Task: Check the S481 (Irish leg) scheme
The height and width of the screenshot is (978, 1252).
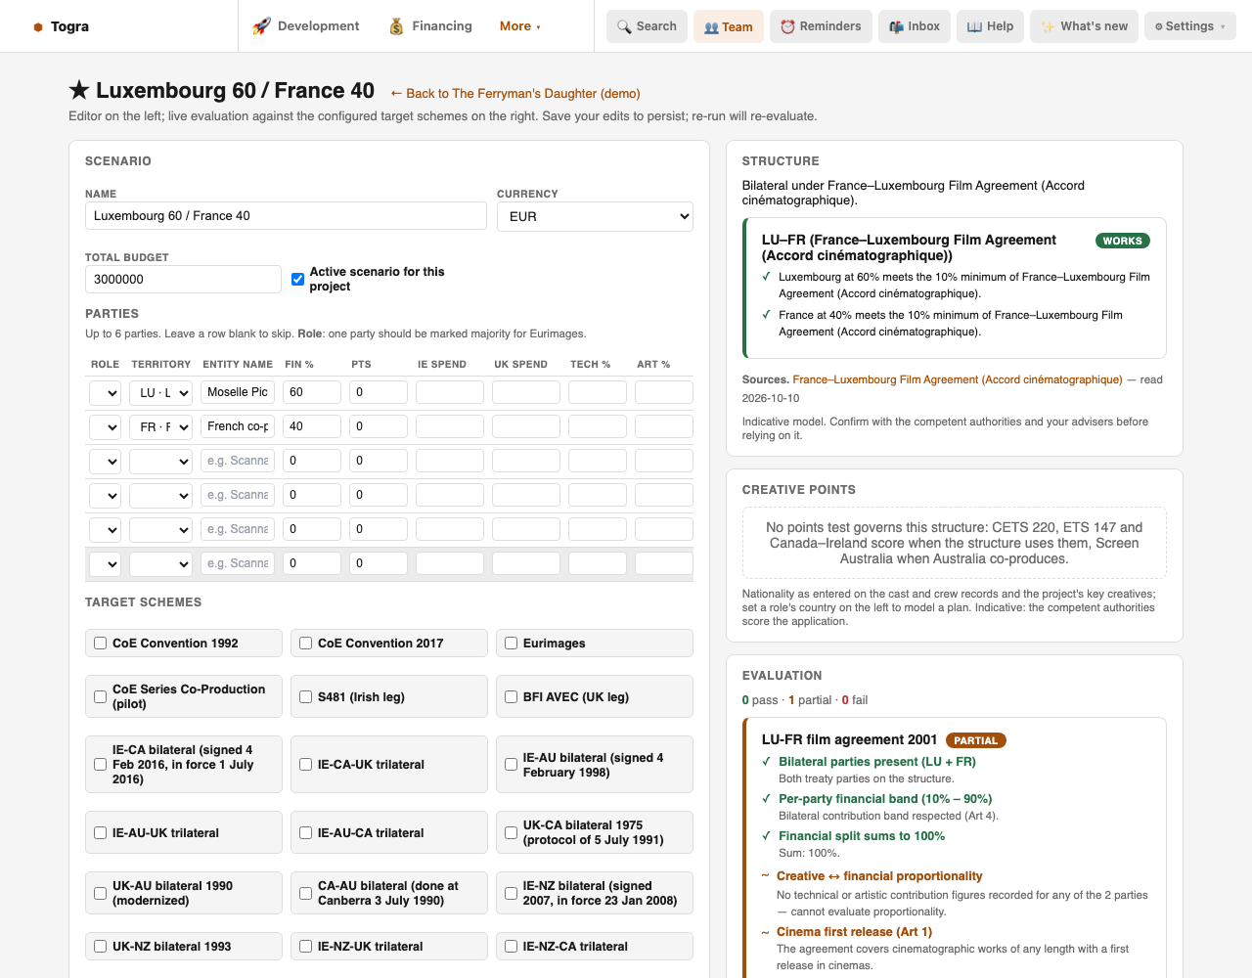Action: (x=305, y=697)
